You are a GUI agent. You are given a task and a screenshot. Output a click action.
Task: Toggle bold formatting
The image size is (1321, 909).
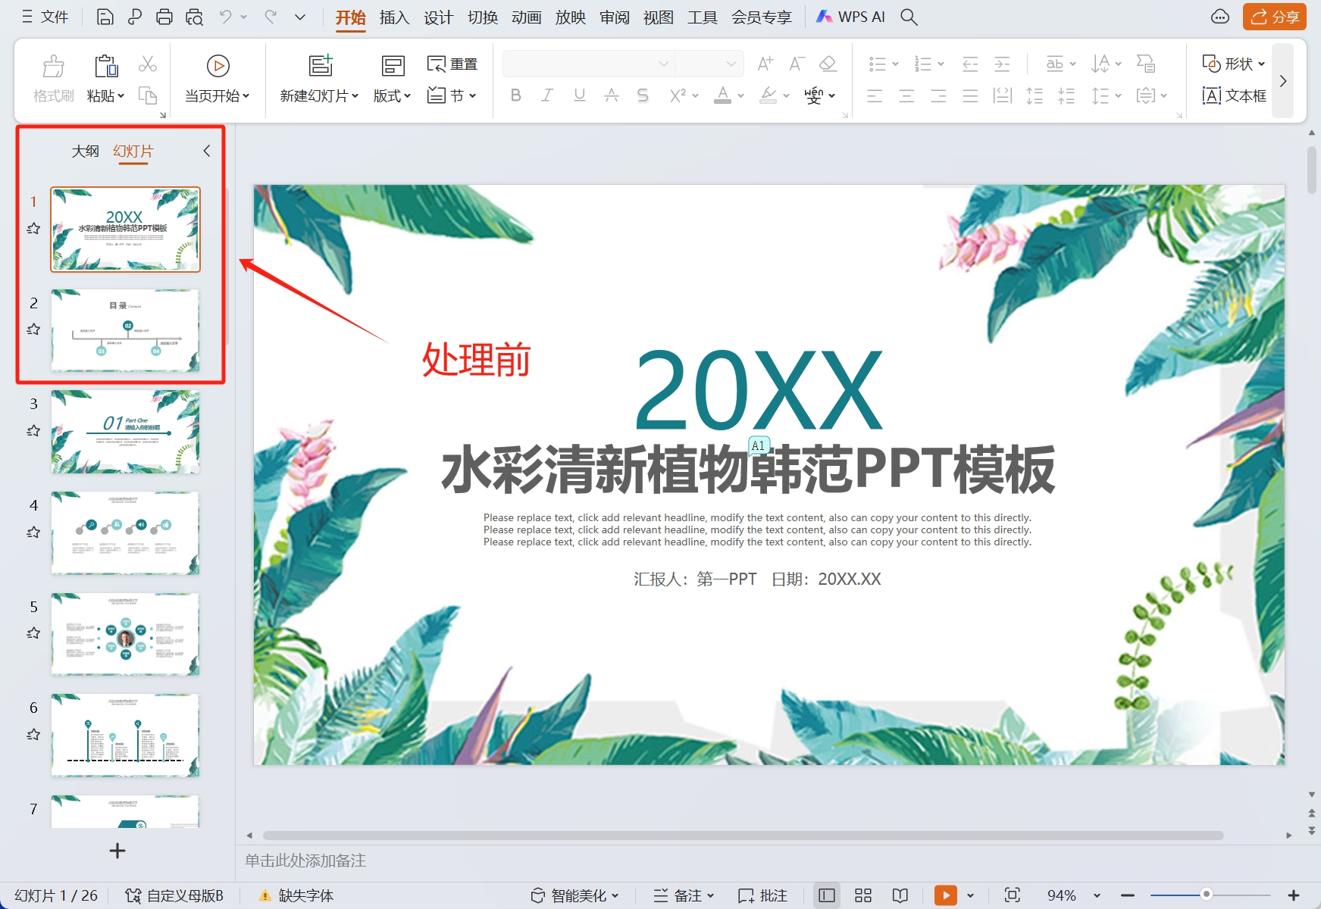(515, 95)
